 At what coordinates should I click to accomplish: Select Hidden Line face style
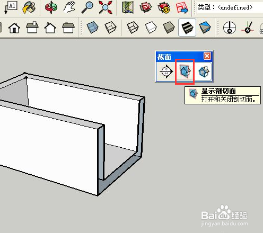tap(151, 28)
